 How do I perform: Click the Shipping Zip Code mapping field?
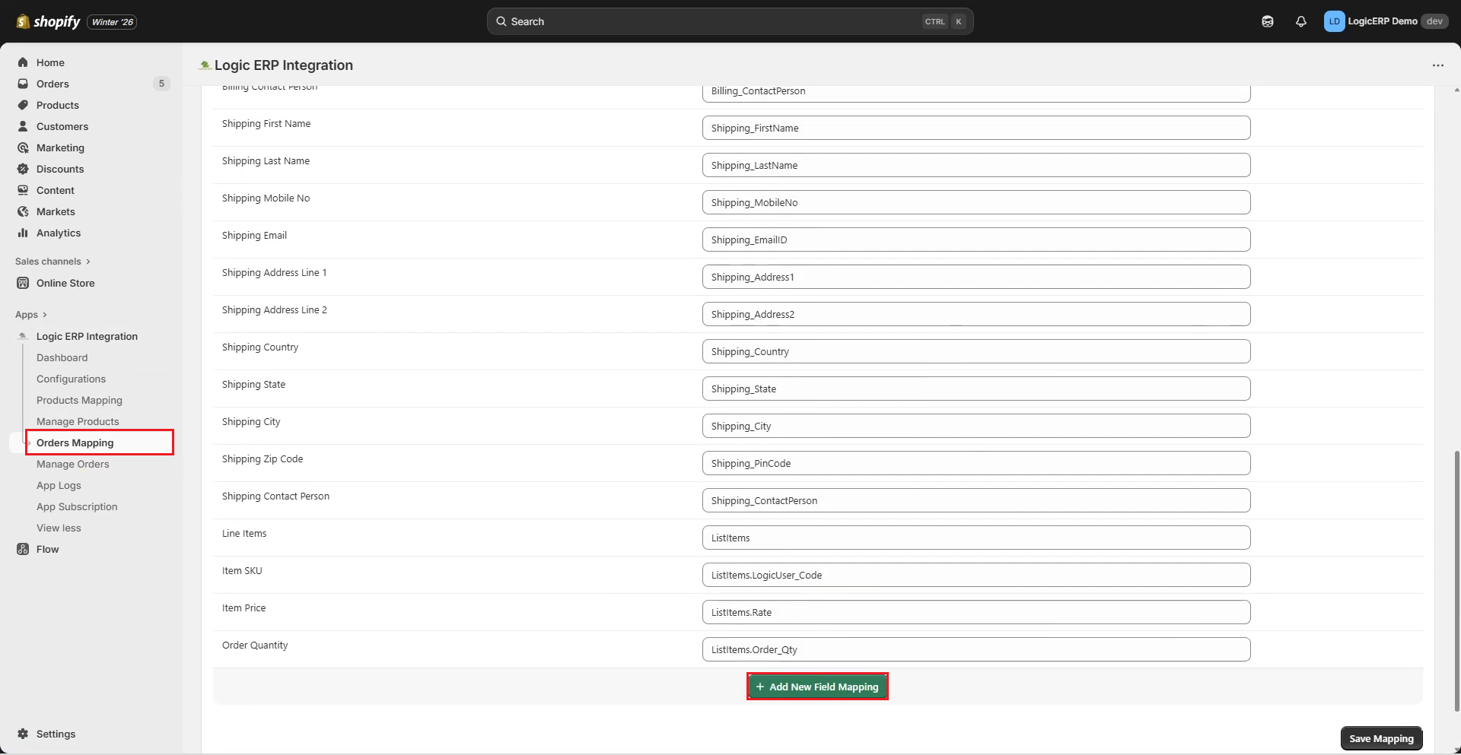(x=976, y=463)
